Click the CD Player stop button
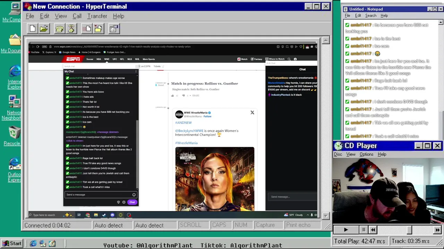The height and width of the screenshot is (249, 444). (363, 230)
